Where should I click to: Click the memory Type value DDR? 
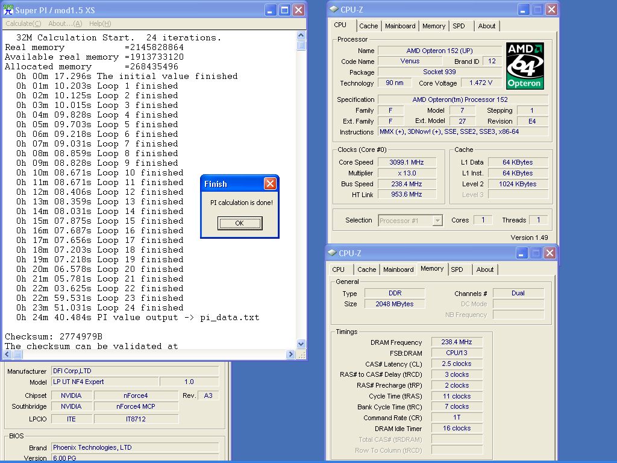[x=395, y=294]
